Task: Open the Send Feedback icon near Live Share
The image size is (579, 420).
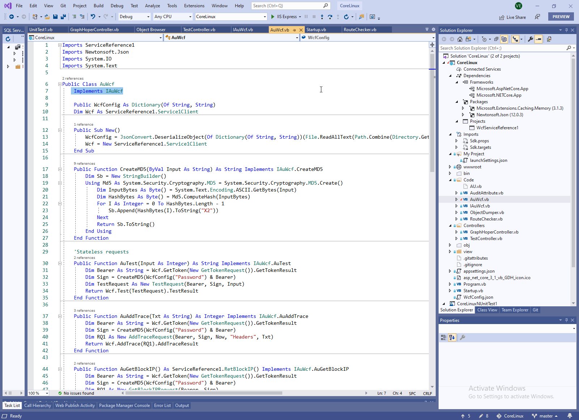Action: [537, 17]
